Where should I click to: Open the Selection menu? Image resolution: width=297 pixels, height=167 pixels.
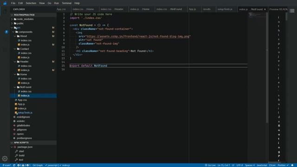click(x=31, y=3)
